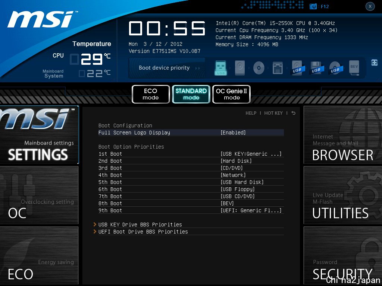Close the BIOS with the X button
382x286 pixels.
tap(370, 6)
